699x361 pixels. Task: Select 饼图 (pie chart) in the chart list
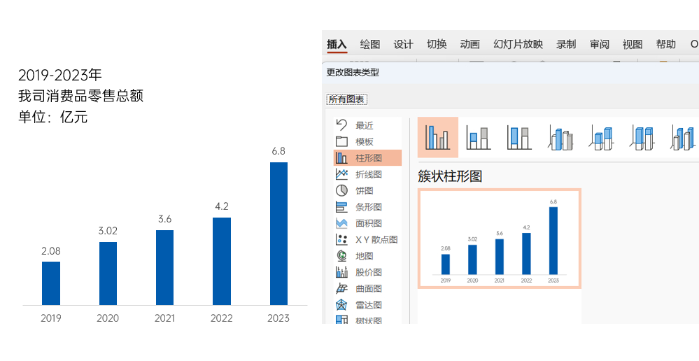[364, 190]
